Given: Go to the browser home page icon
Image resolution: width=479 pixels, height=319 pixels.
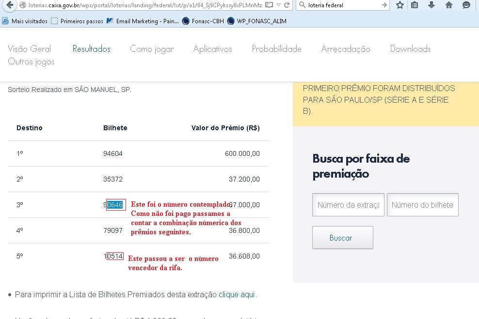Looking at the screenshot, I should point(449,5).
